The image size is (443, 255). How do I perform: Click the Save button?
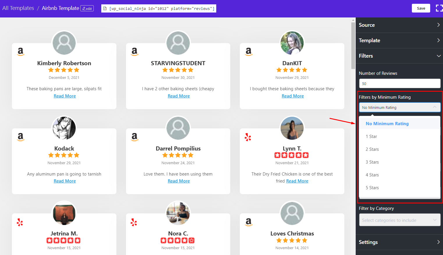point(421,8)
